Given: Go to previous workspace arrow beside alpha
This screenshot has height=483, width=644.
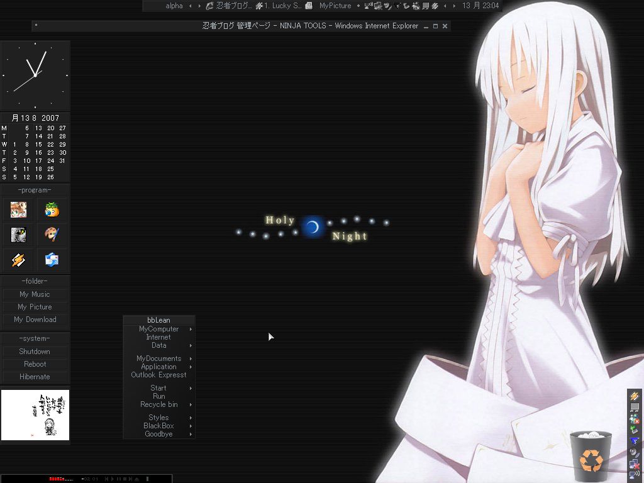Looking at the screenshot, I should (x=190, y=6).
